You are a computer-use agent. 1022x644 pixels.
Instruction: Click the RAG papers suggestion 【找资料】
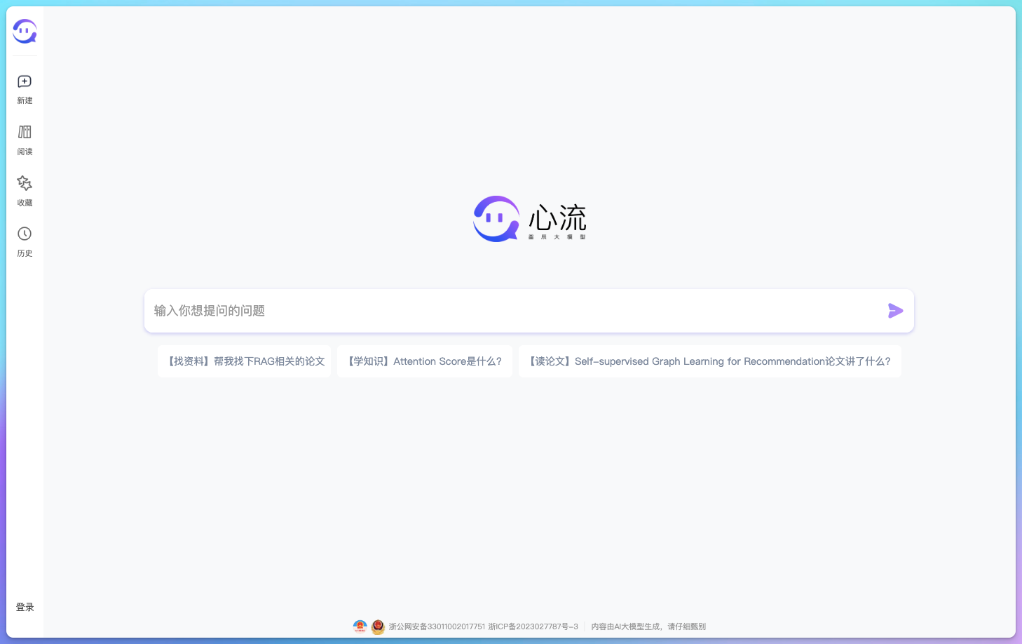point(244,361)
